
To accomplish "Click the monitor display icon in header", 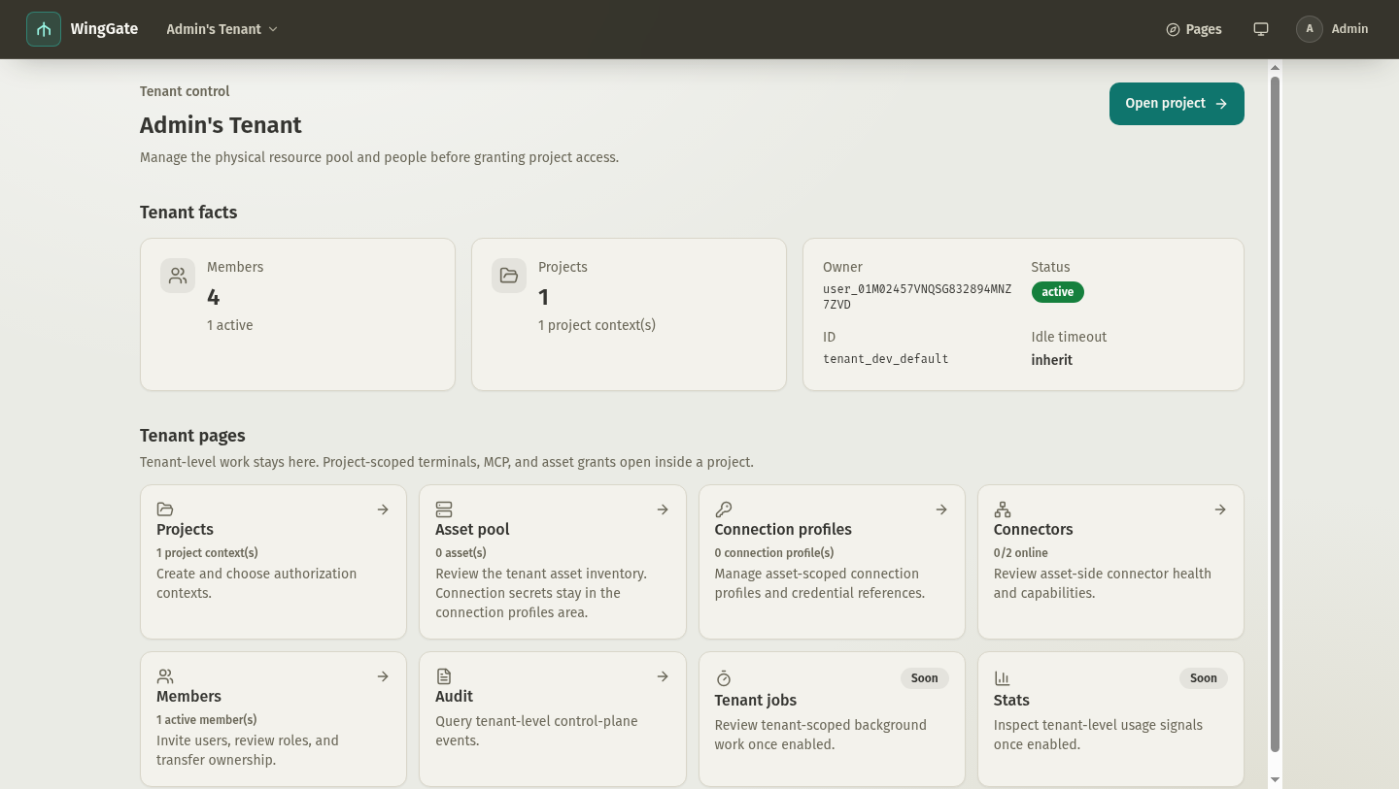I will pos(1261,29).
